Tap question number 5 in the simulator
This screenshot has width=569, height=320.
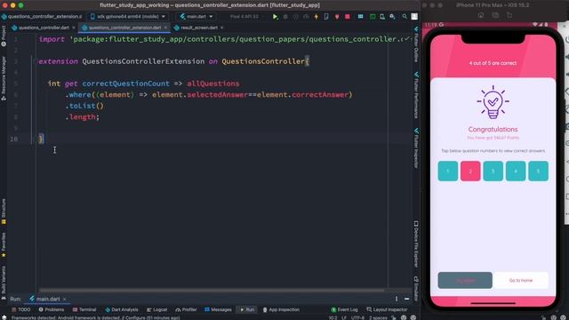(x=538, y=171)
